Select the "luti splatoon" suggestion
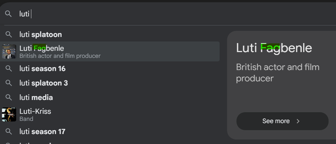336x144 pixels. (x=41, y=34)
